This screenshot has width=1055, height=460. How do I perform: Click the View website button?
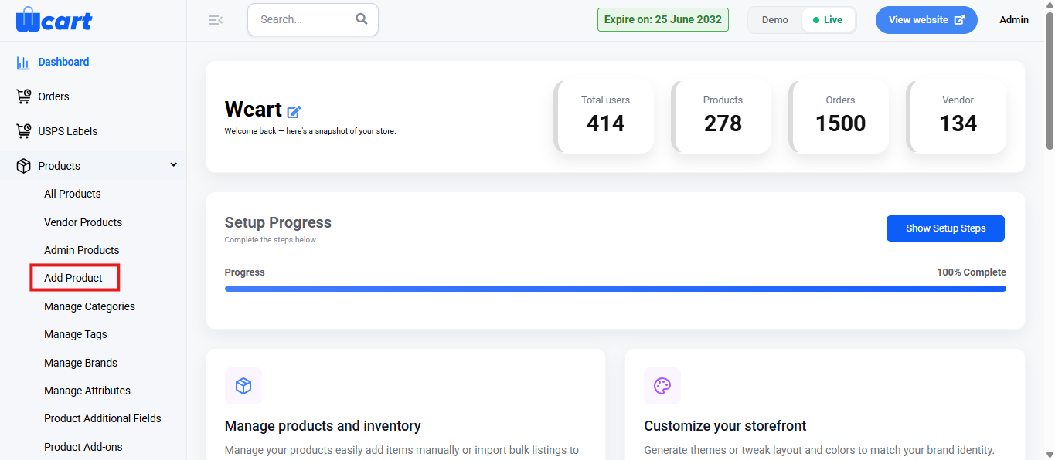(x=927, y=20)
